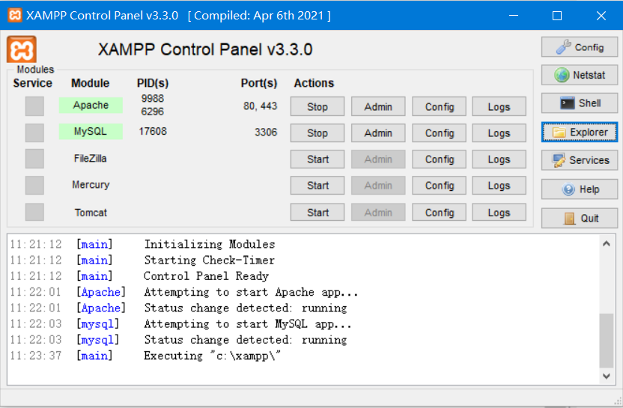This screenshot has height=408, width=623.
Task: Stop the Apache module
Action: click(x=317, y=106)
